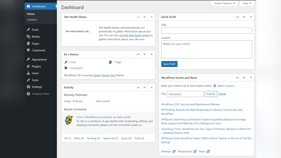
Task: Click the external link icon after Meetups
Action: click(x=174, y=151)
